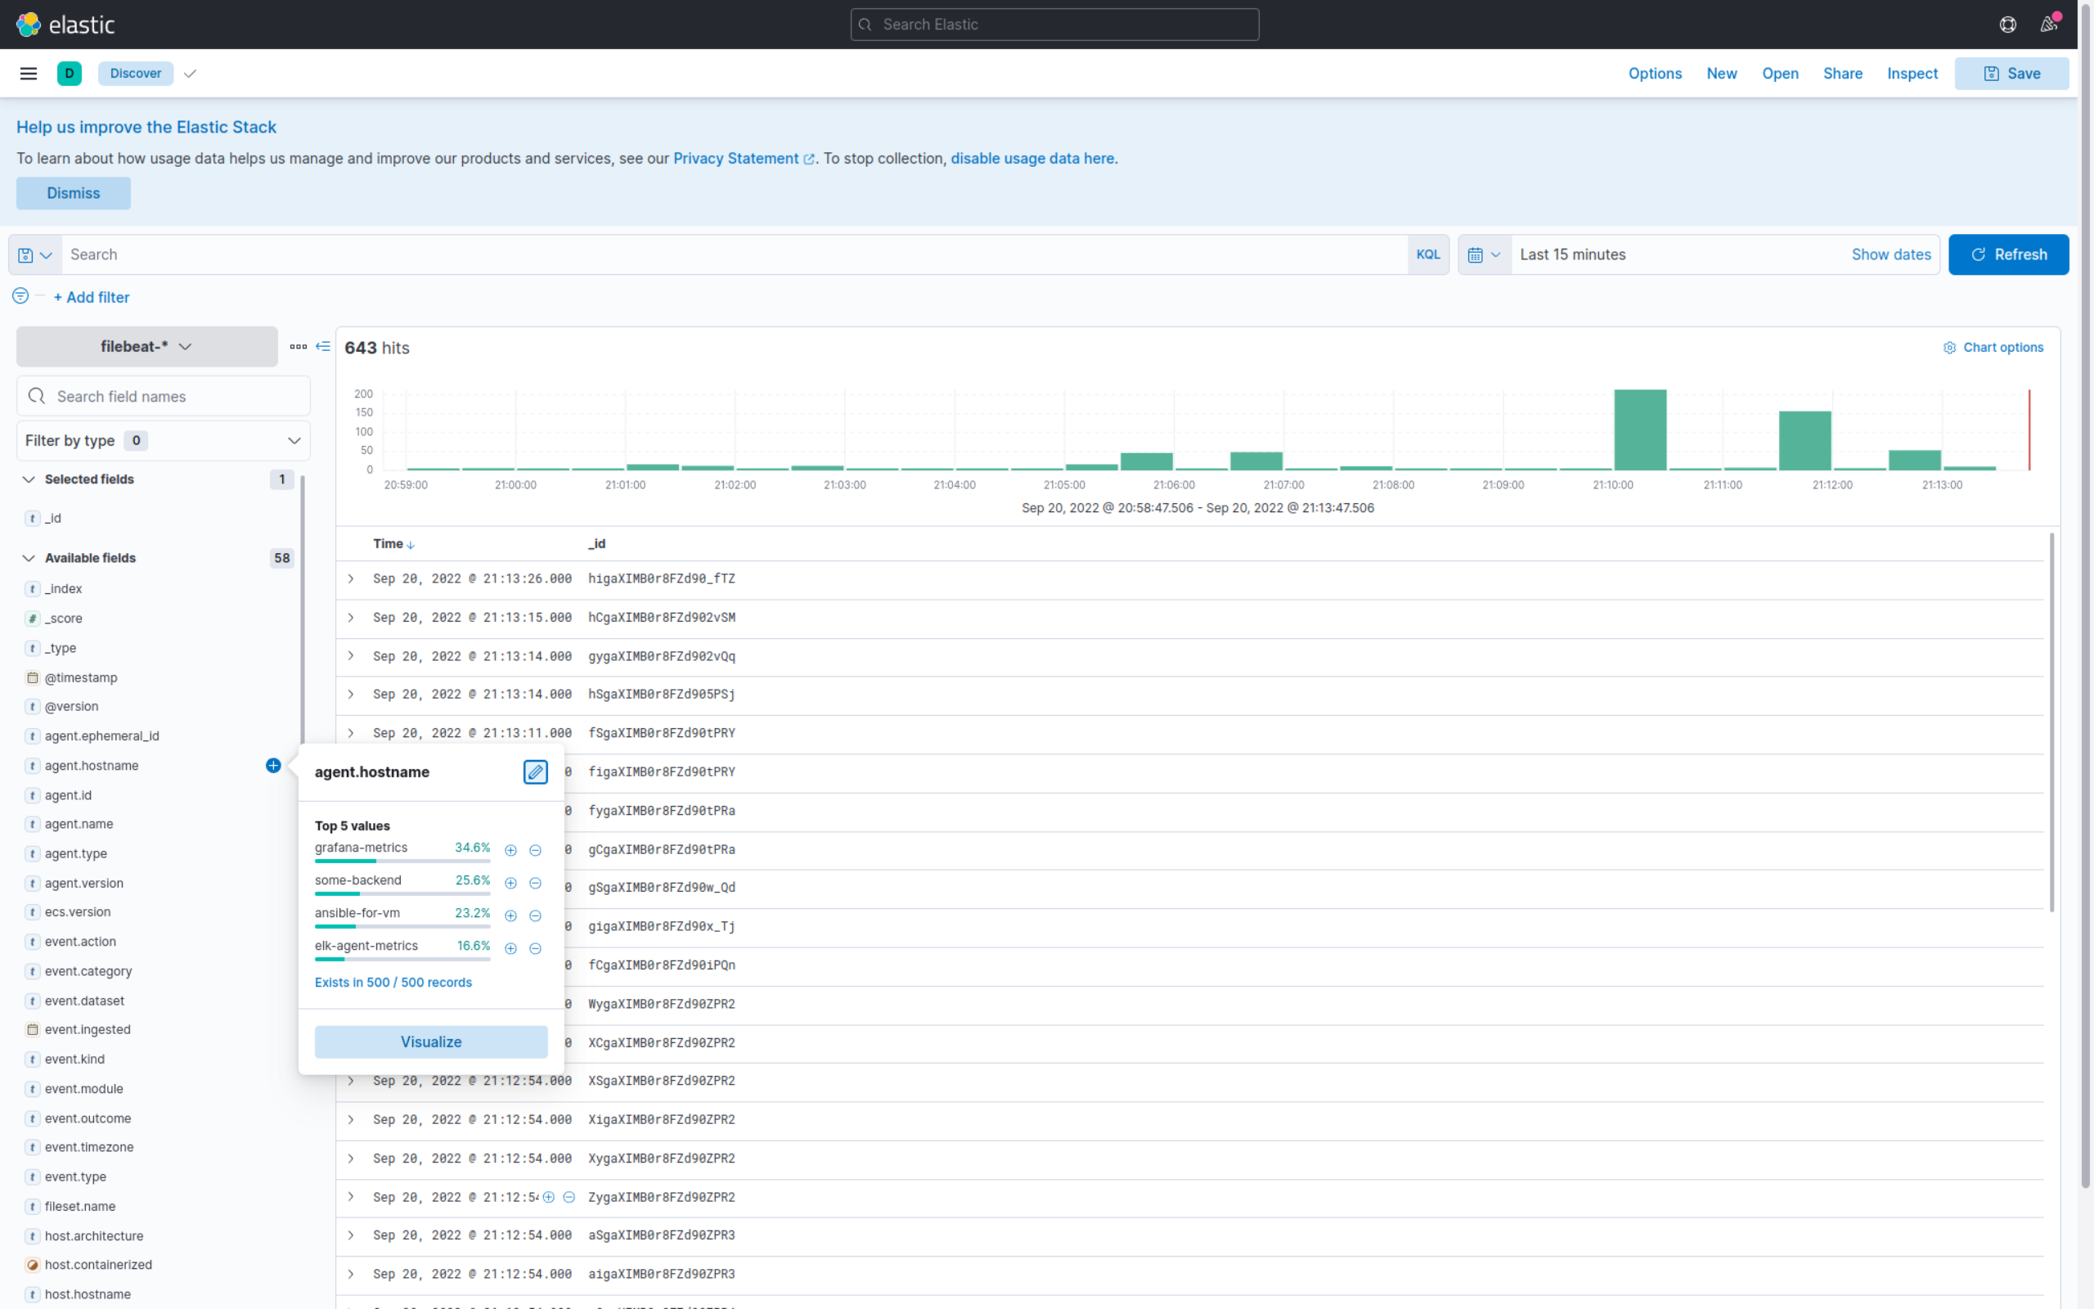Click the tallest histogram bar near 21:10:00
This screenshot has width=2094, height=1309.
point(1640,430)
